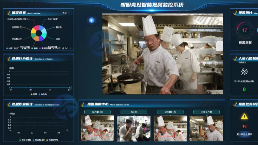Click the 非法进入后厨 pie label

18,19
